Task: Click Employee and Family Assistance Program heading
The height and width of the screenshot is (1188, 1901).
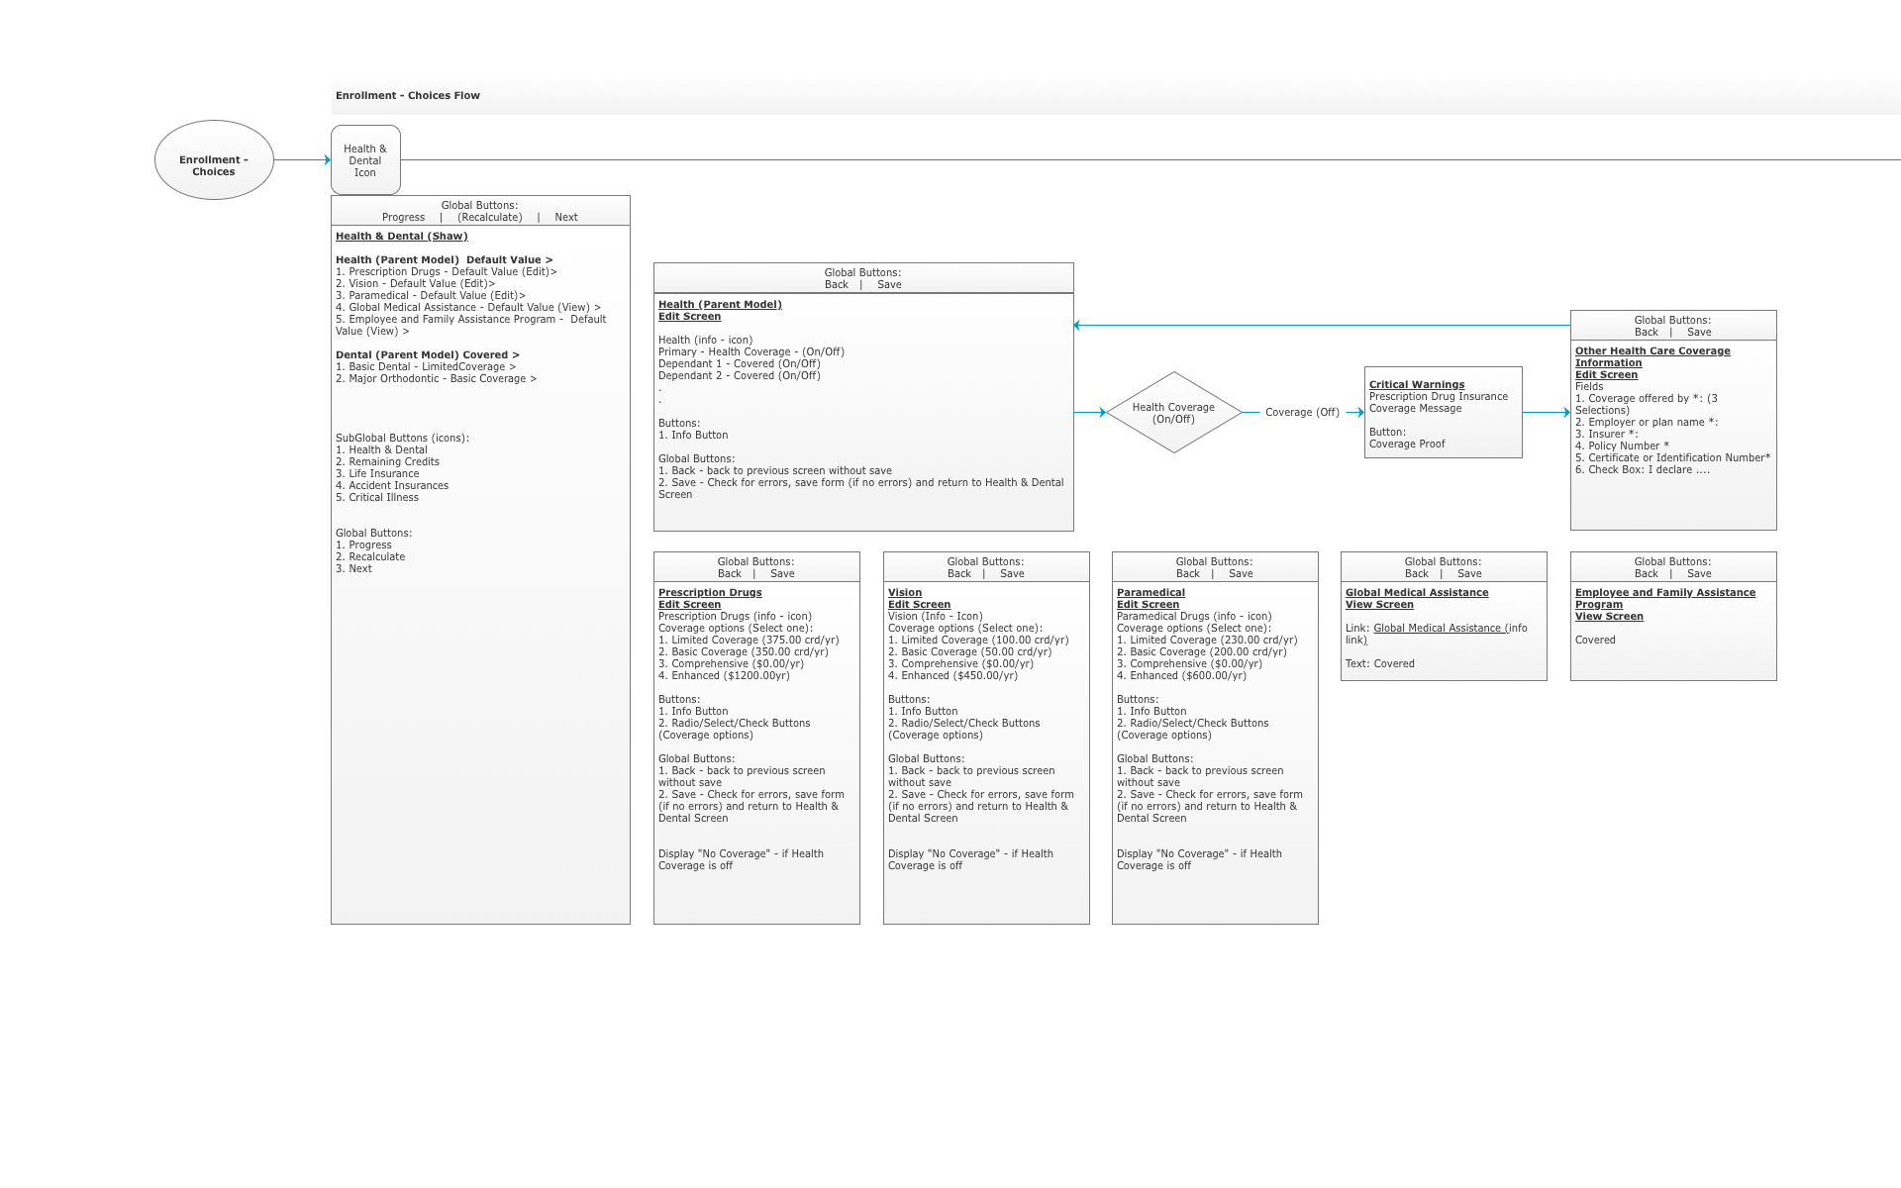Action: tap(1664, 593)
